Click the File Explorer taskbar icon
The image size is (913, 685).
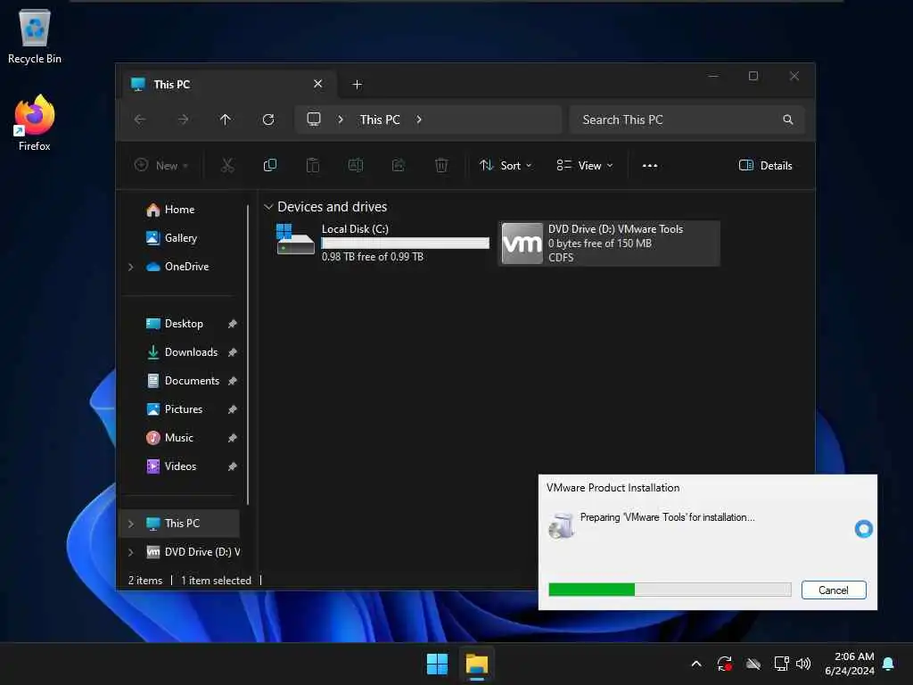[477, 664]
